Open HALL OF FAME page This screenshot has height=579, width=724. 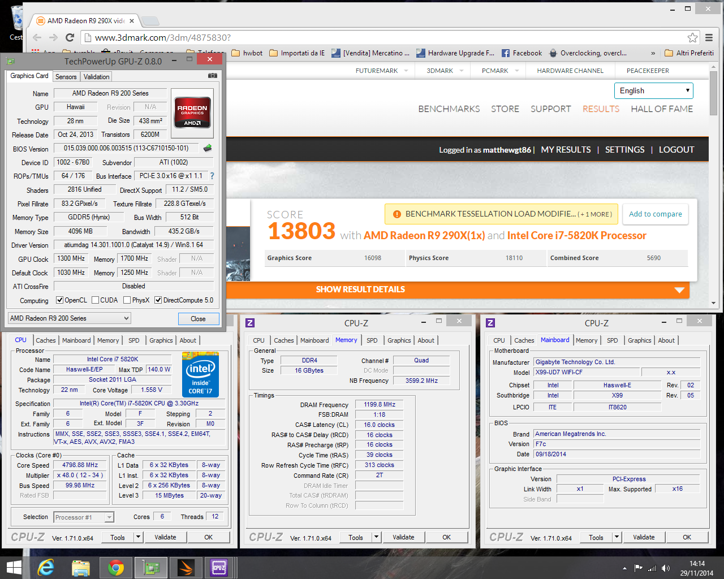tap(662, 109)
